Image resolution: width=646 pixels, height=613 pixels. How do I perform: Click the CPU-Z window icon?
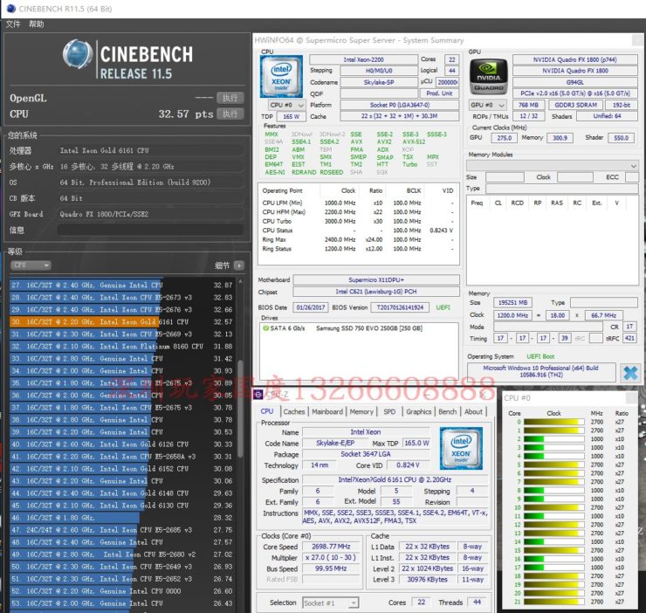[258, 395]
